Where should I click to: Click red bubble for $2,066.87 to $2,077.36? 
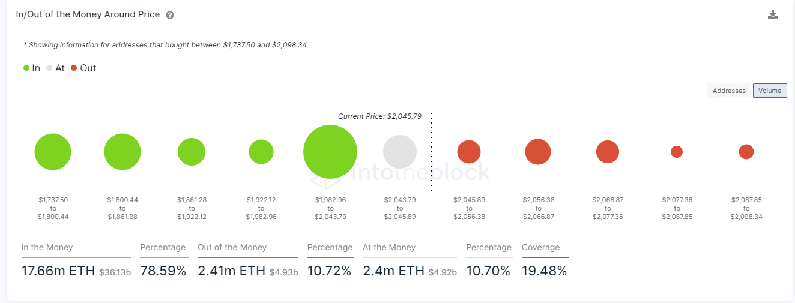[608, 152]
